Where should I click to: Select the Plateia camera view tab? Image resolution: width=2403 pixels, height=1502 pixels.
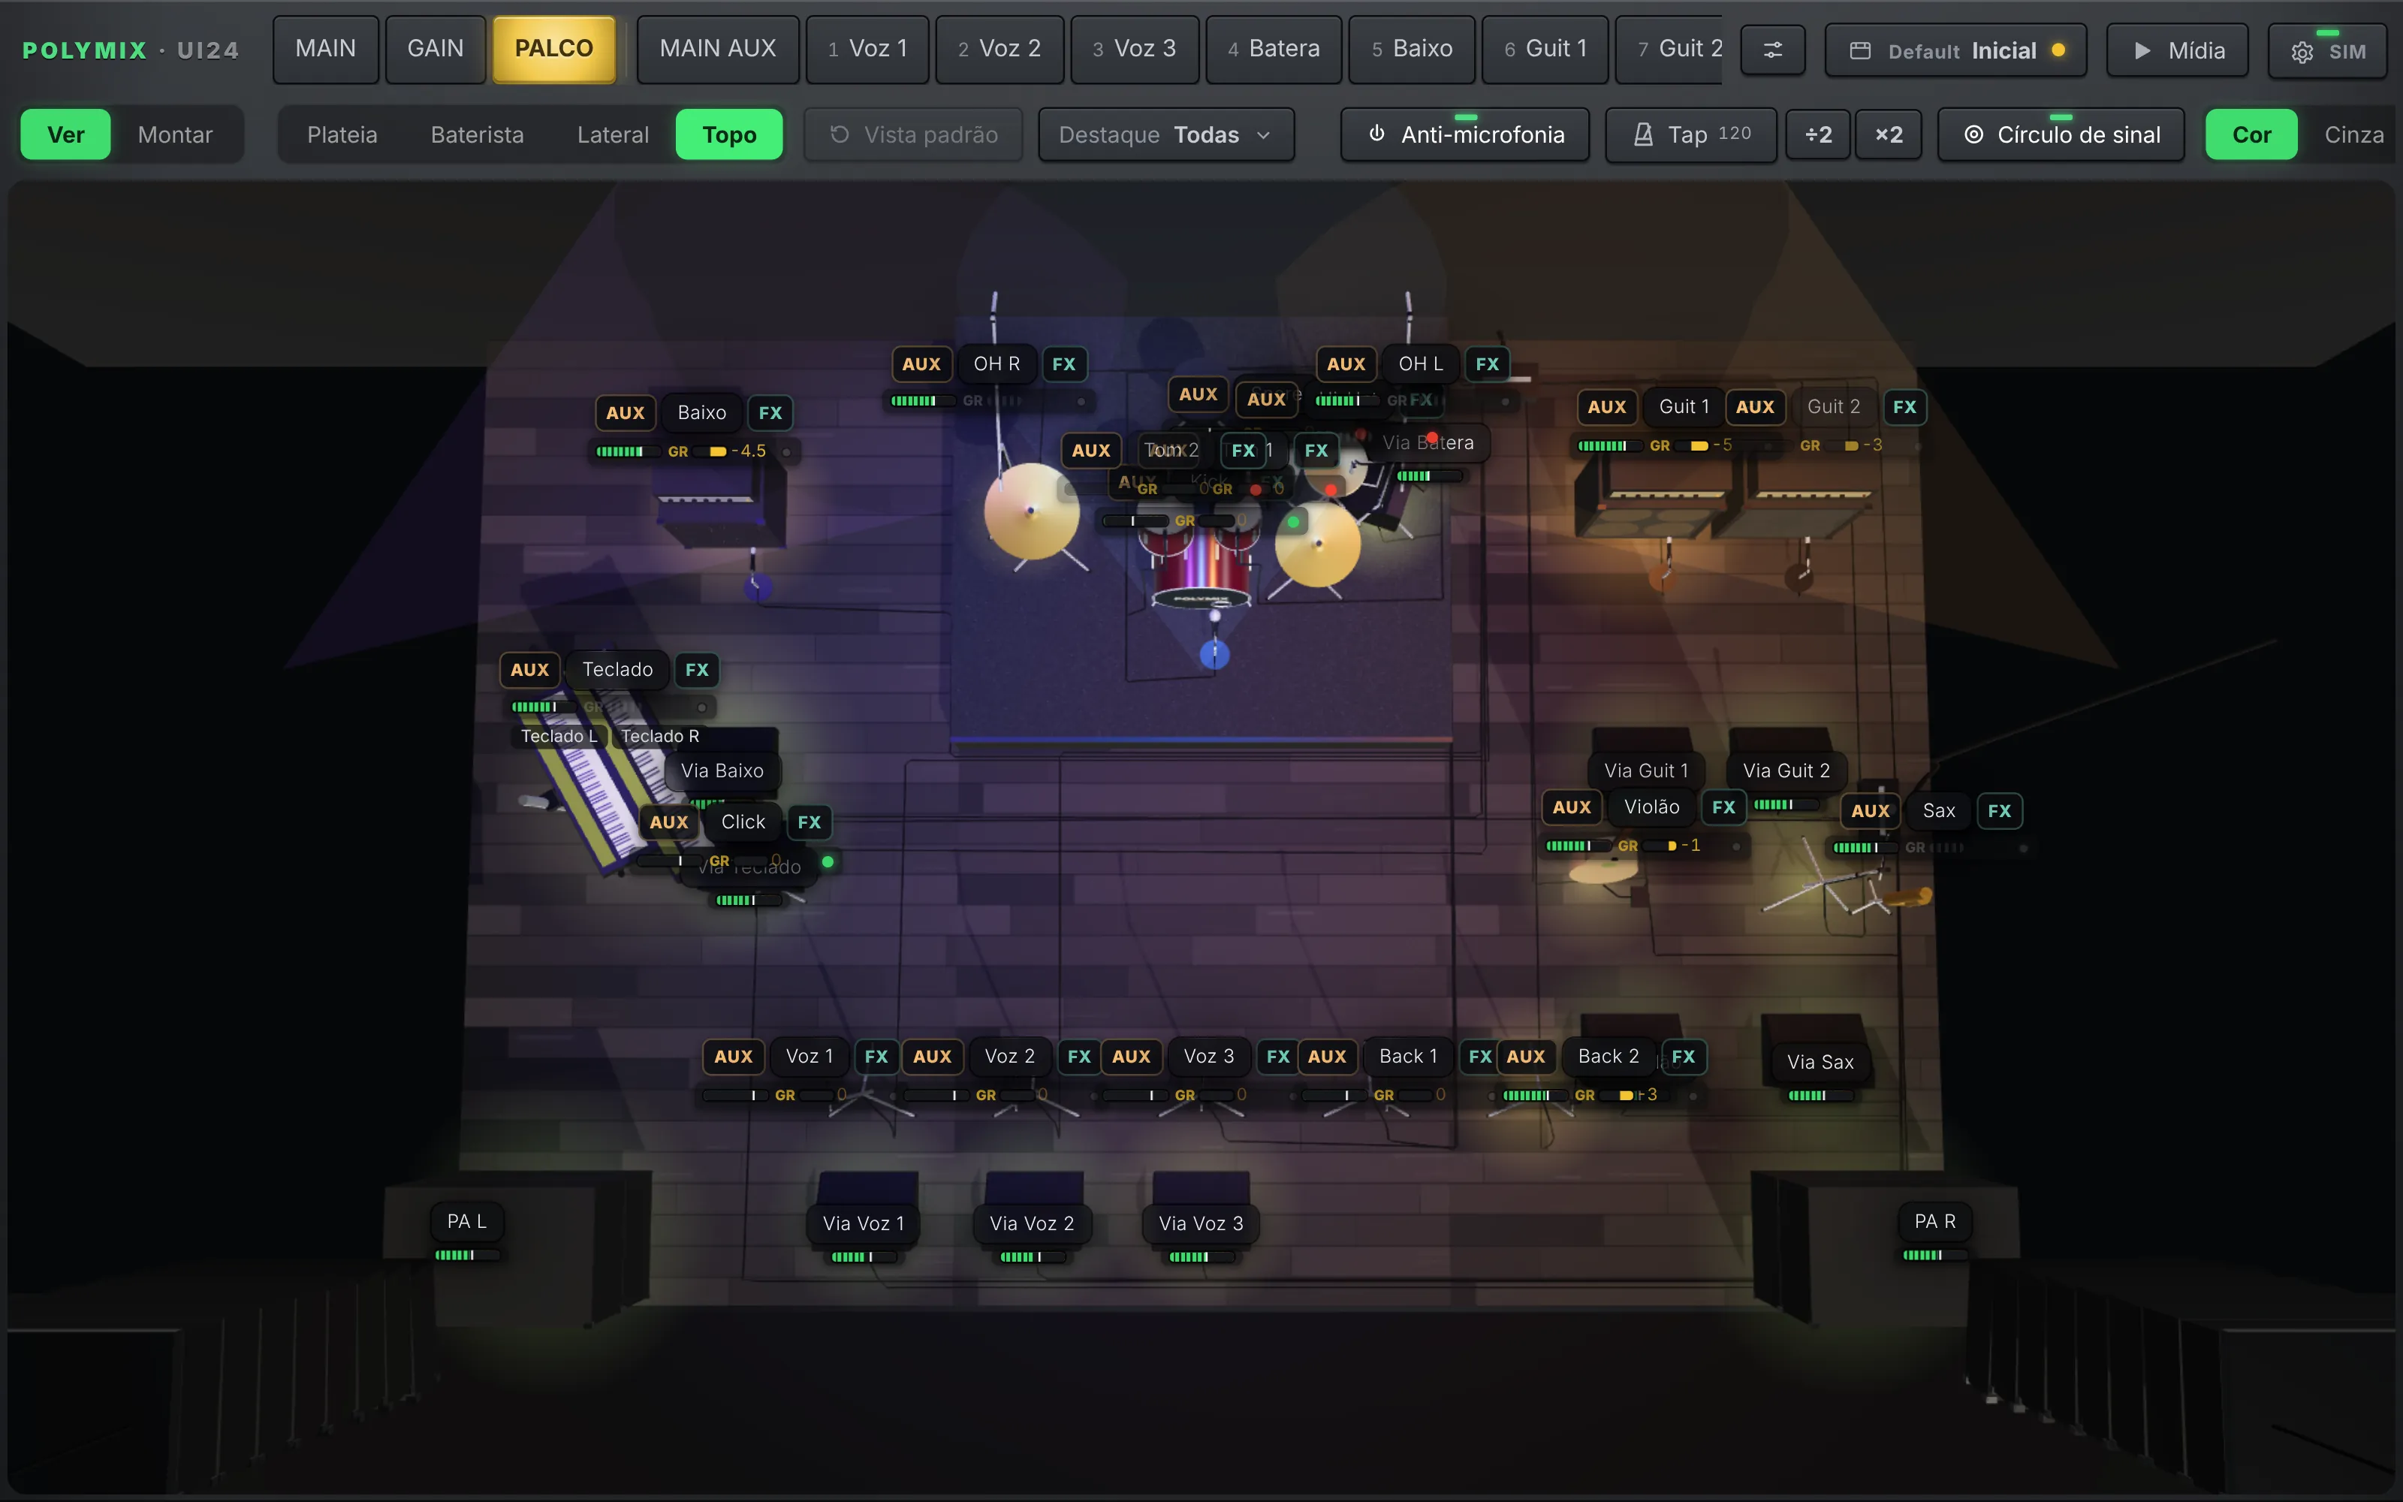coord(342,134)
